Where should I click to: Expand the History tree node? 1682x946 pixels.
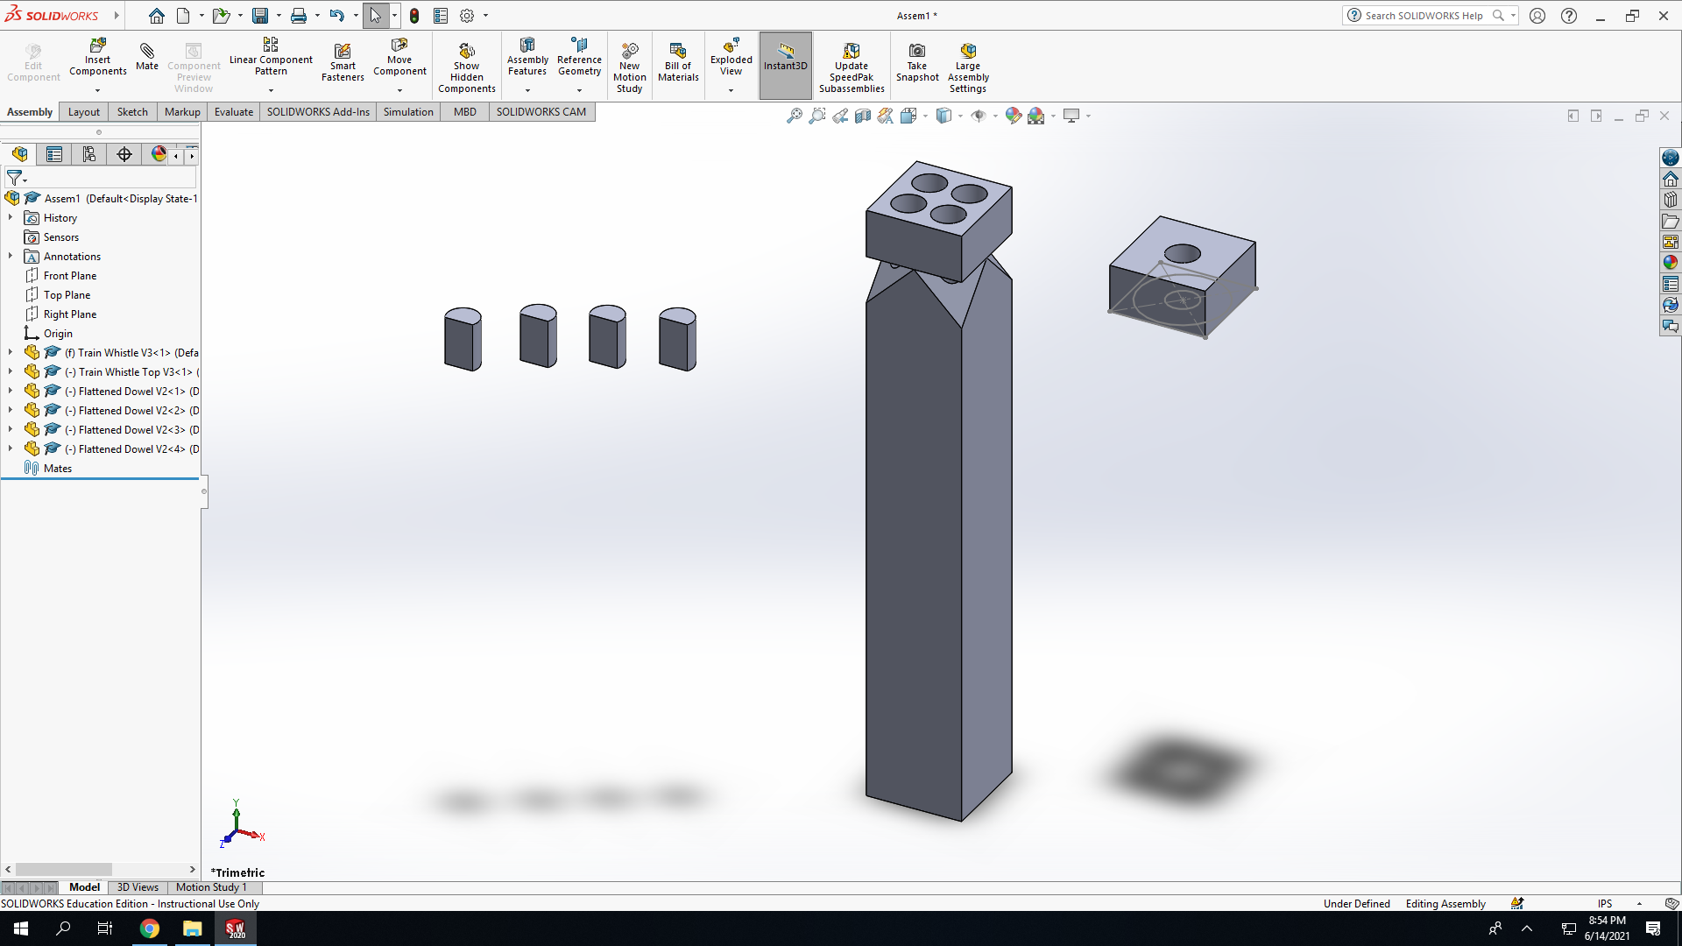point(11,217)
